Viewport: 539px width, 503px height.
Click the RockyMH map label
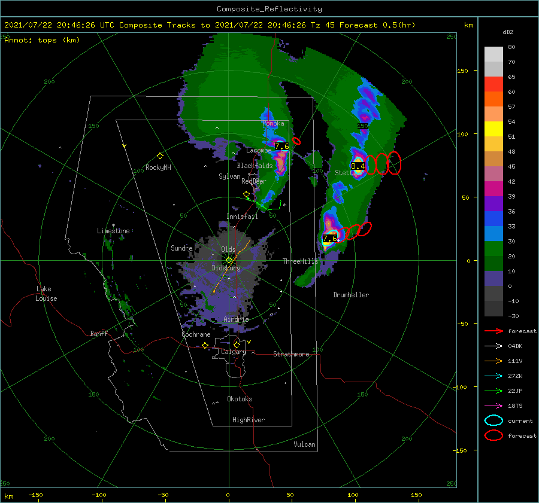pos(158,167)
